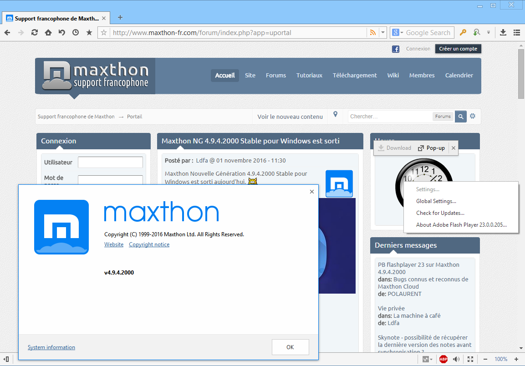This screenshot has width=525, height=366.
Task: Choose Global Settings in Flash context menu
Action: click(461, 201)
